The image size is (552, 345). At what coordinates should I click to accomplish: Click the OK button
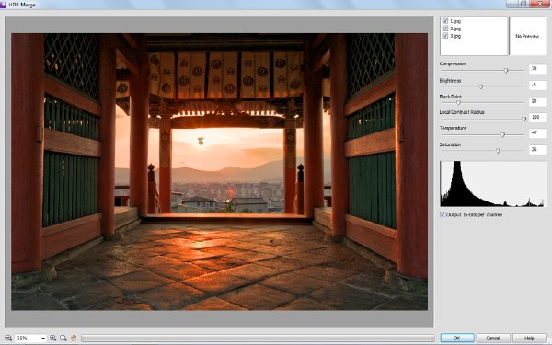[x=457, y=338]
